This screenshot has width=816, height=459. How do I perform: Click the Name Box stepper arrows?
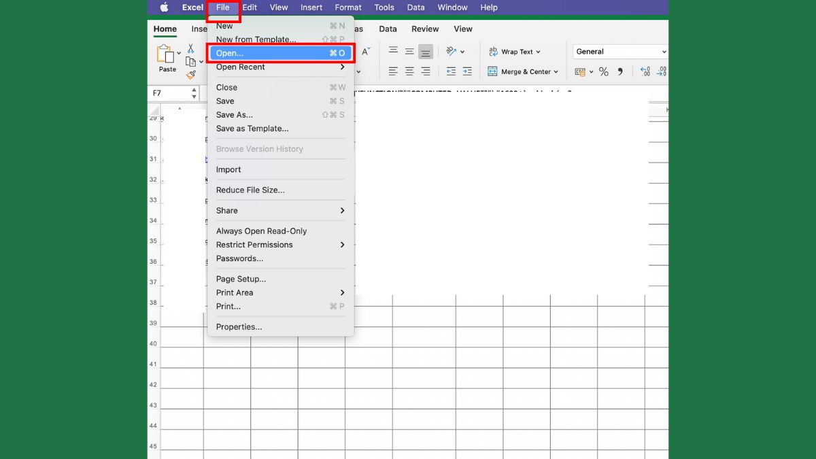click(x=193, y=93)
